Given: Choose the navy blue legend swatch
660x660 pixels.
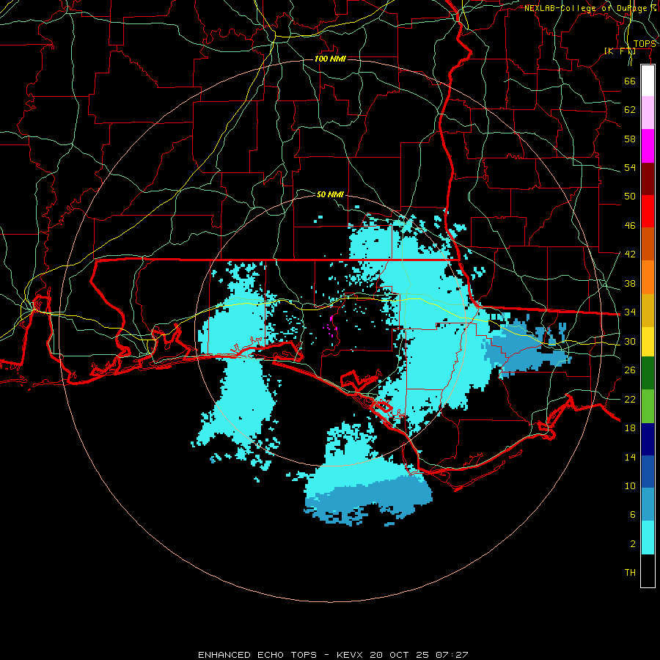Looking at the screenshot, I should click(648, 439).
